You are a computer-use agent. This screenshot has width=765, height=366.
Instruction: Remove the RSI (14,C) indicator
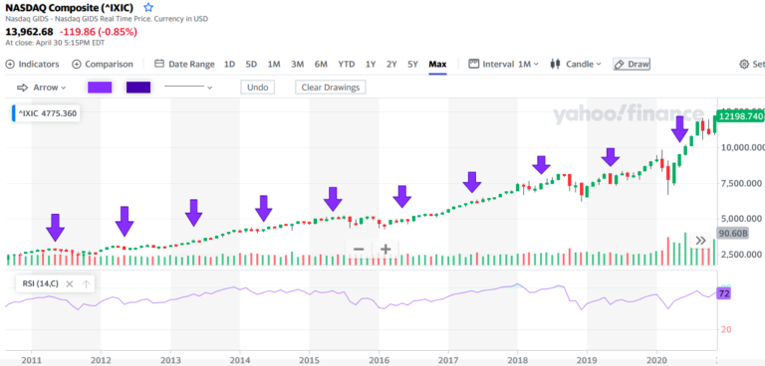coord(70,283)
